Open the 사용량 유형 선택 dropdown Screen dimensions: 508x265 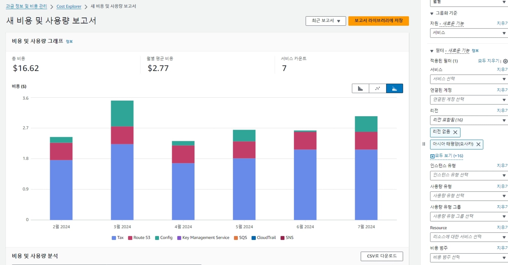[x=469, y=196]
